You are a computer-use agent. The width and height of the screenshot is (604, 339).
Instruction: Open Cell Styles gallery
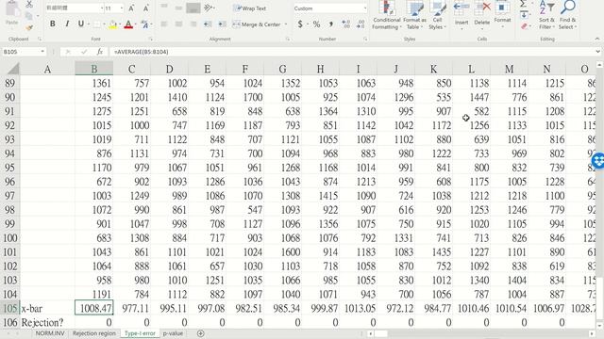[437, 15]
